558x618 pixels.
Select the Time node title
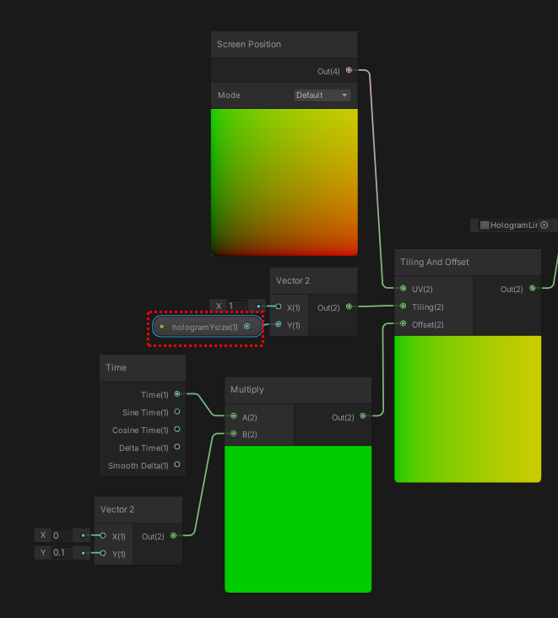pyautogui.click(x=116, y=367)
